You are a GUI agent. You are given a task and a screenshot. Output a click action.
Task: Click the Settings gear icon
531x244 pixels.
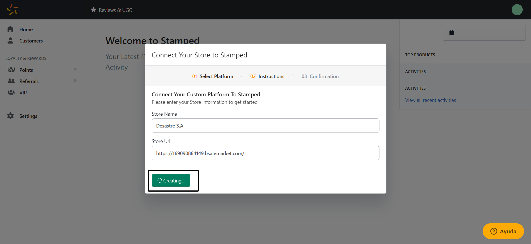[x=11, y=116]
